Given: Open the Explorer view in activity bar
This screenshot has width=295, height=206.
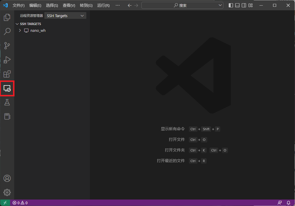Looking at the screenshot, I should (7, 17).
